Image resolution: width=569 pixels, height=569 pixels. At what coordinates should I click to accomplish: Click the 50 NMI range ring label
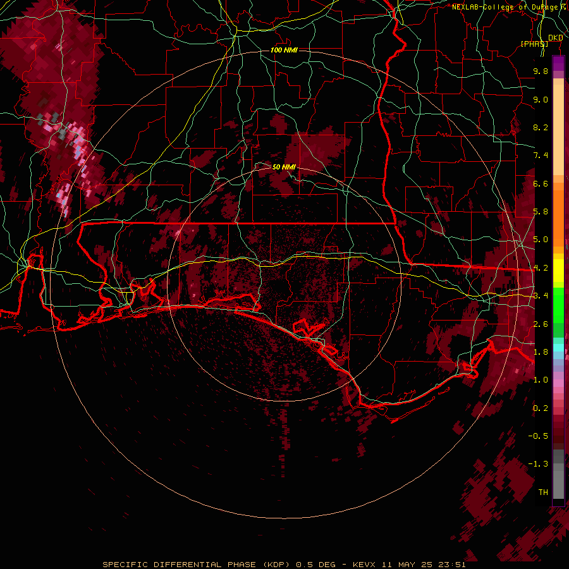click(284, 167)
